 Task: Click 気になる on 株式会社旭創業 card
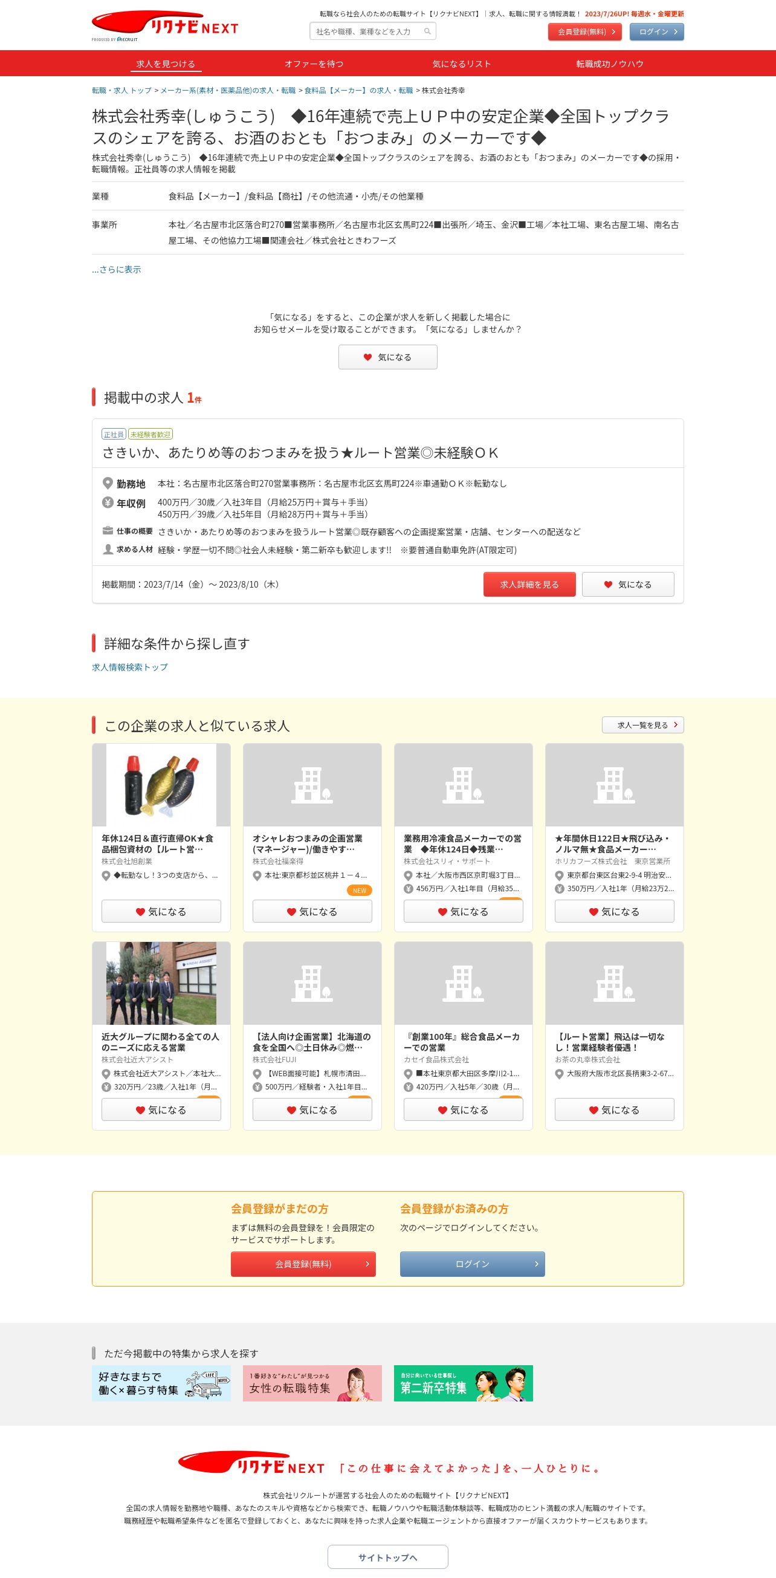click(161, 912)
